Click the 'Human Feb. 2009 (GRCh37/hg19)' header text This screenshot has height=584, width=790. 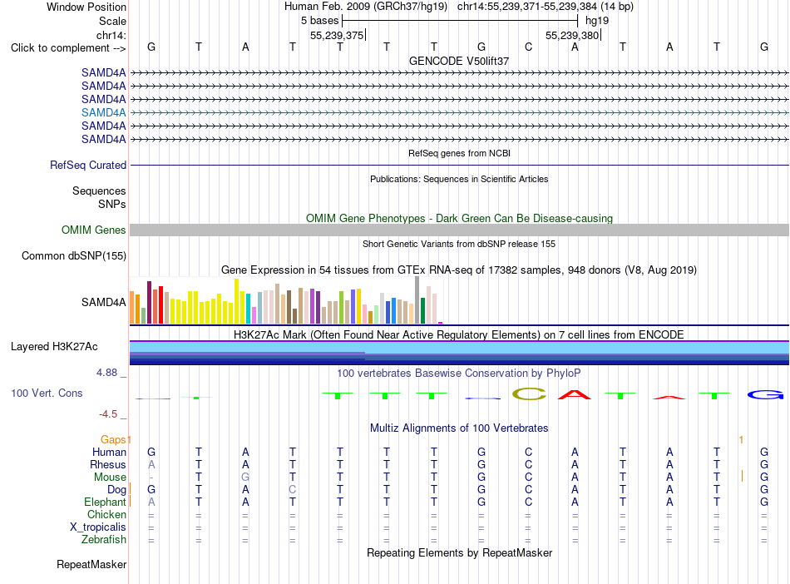366,7
